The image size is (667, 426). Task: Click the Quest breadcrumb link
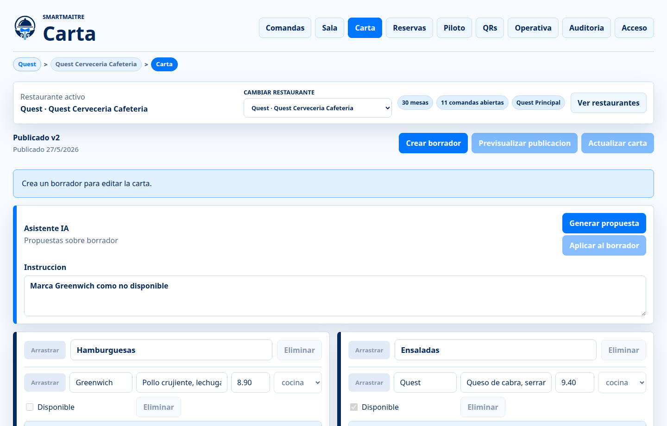[27, 64]
